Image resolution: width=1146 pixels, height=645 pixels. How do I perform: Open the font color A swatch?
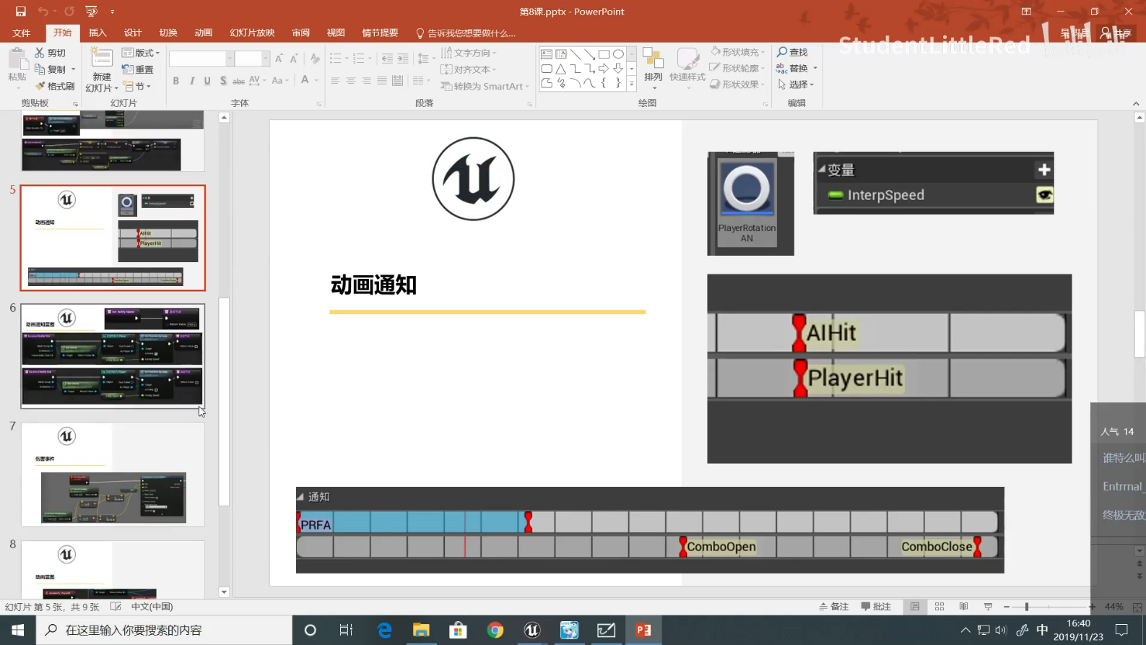(305, 81)
